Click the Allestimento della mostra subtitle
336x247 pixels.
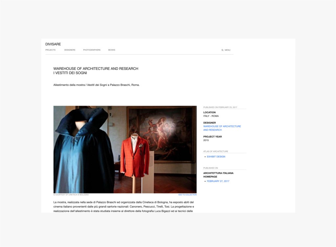point(96,85)
